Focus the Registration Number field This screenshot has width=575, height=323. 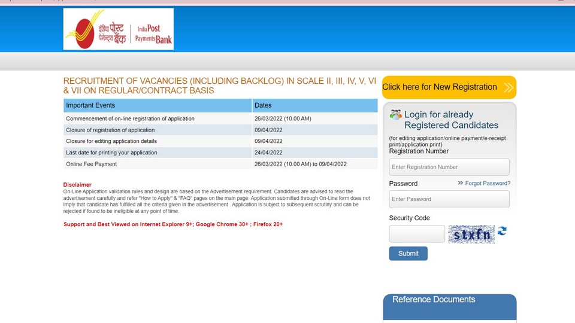pyautogui.click(x=449, y=167)
